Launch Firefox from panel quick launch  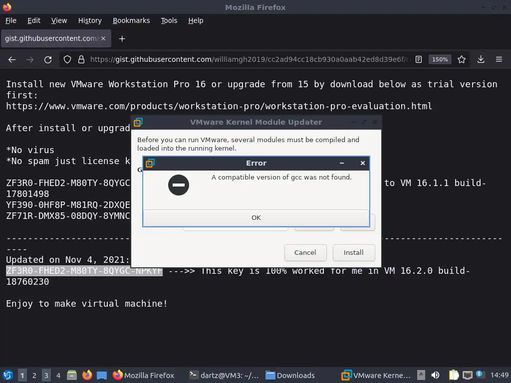click(87, 375)
